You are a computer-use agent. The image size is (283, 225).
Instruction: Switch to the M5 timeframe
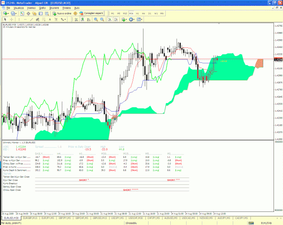[x=119, y=14]
